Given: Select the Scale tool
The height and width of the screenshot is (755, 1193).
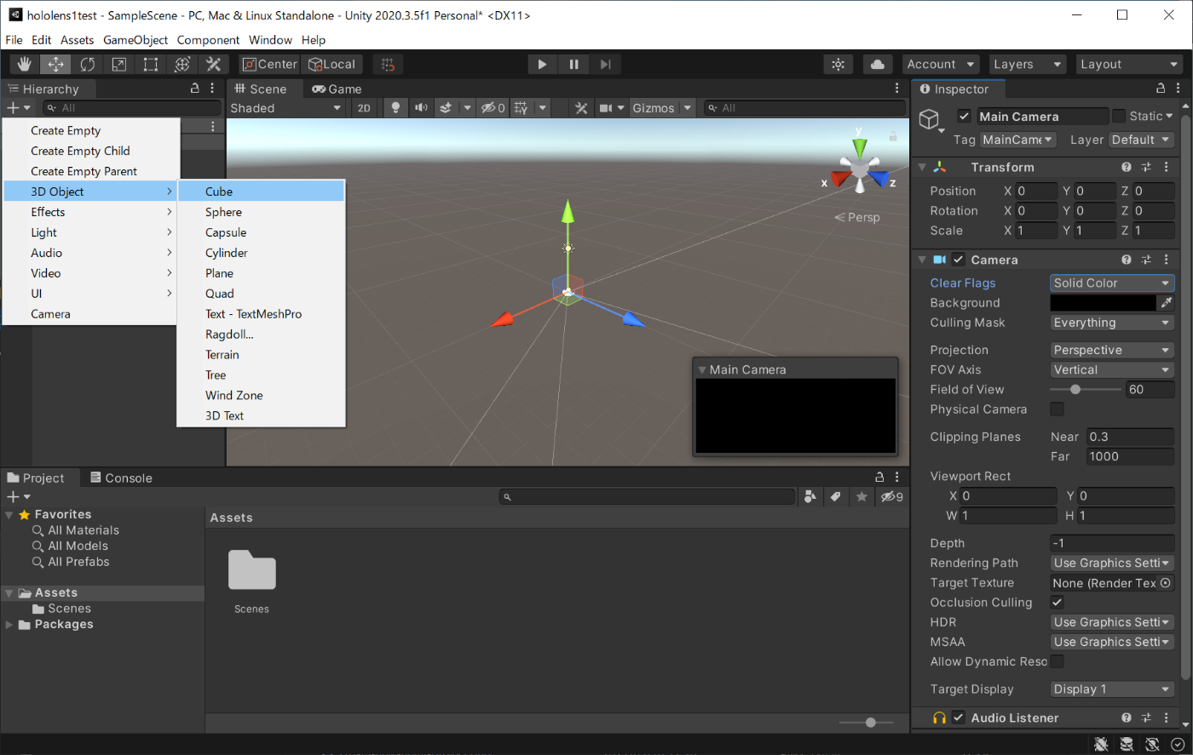Looking at the screenshot, I should (119, 64).
